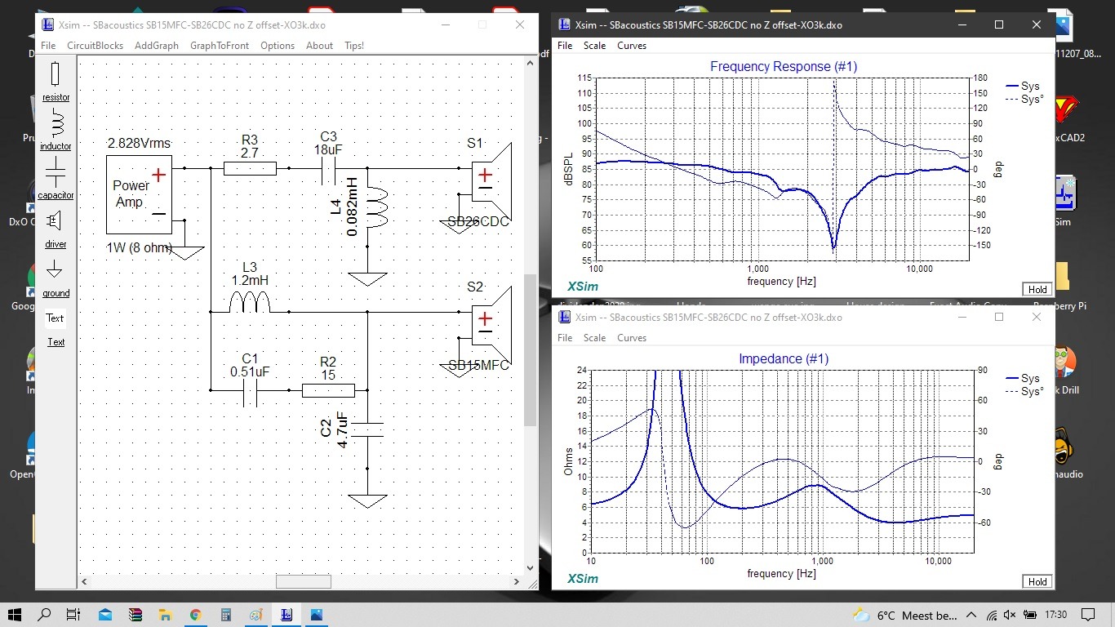Image resolution: width=1115 pixels, height=627 pixels.
Task: Open Google Chrome from the taskbar
Action: pos(196,615)
